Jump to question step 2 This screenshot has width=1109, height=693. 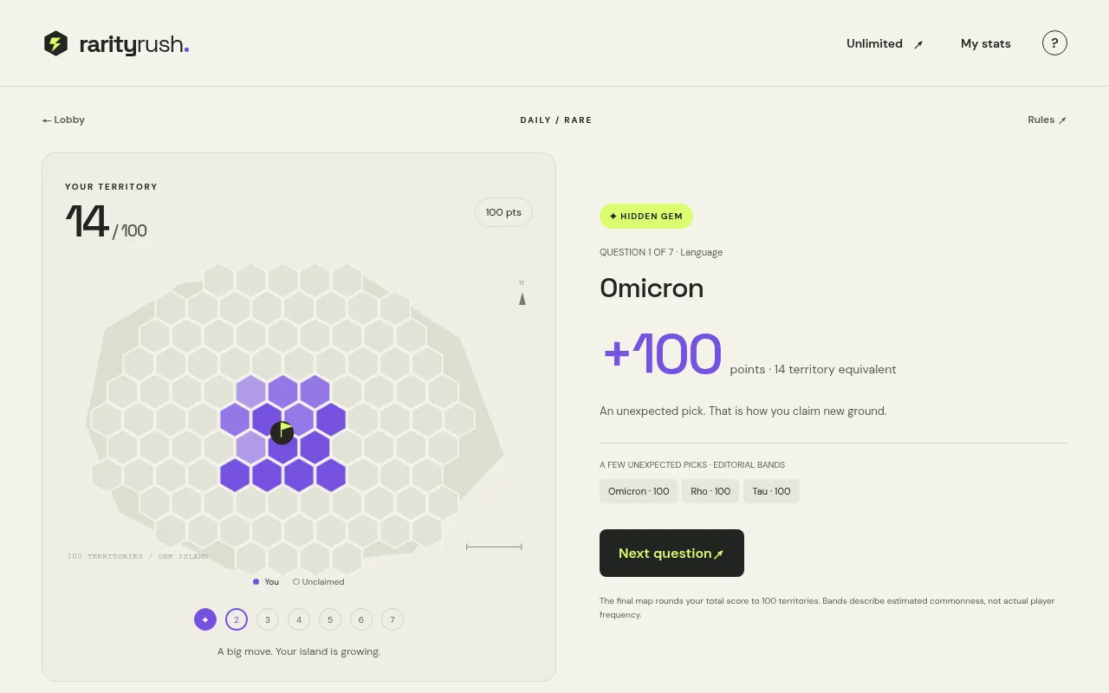[x=237, y=619]
